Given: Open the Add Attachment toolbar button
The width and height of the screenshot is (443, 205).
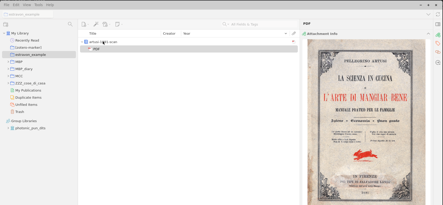Looking at the screenshot, I should pos(106,24).
